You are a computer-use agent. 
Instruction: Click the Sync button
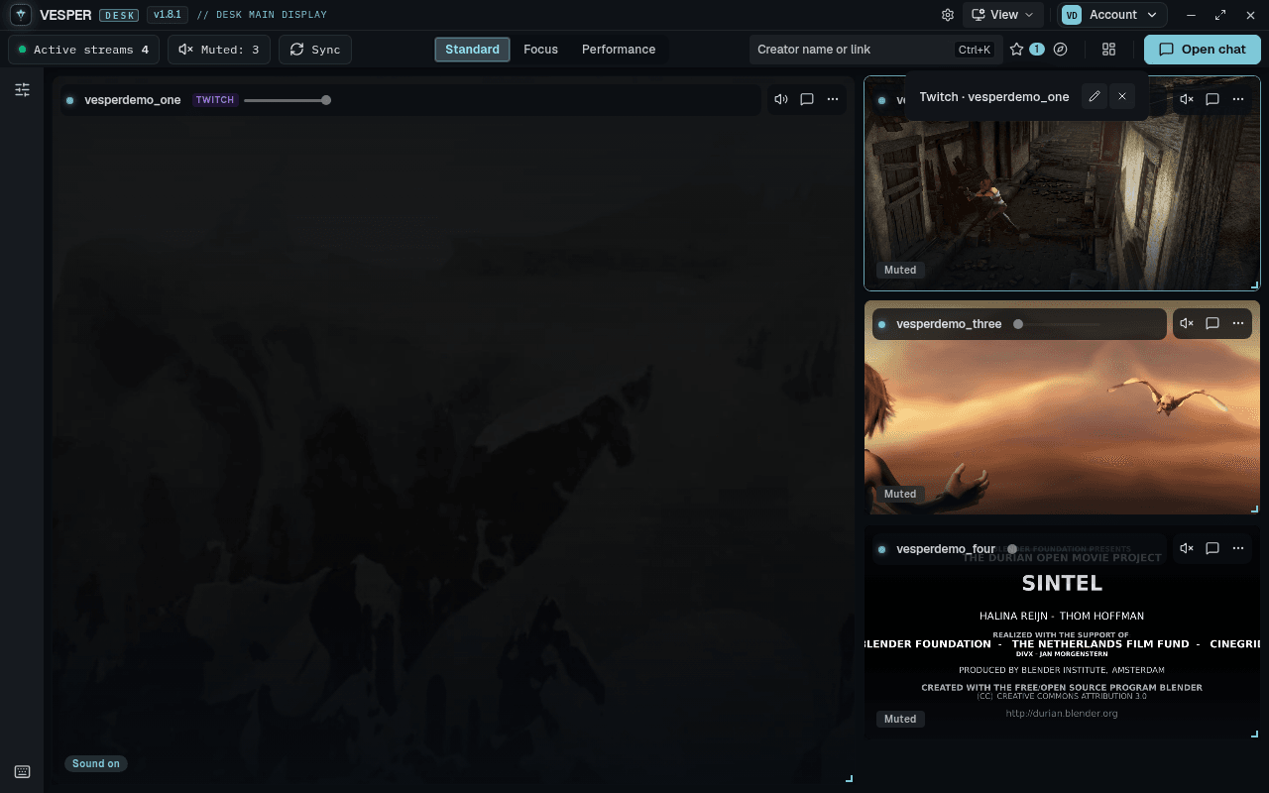coord(315,50)
